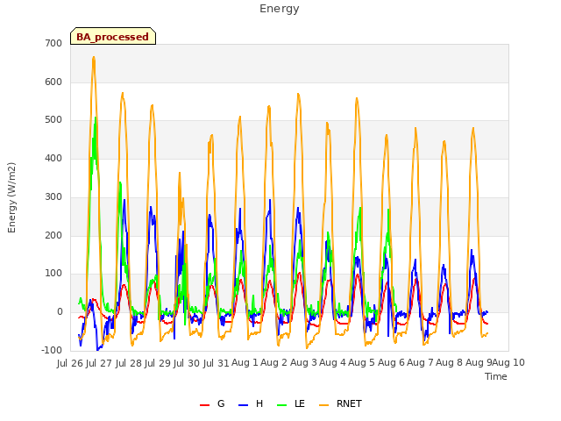Click the Energy (W/m2) y-axis label
The height and width of the screenshot is (421, 561).
point(11,197)
